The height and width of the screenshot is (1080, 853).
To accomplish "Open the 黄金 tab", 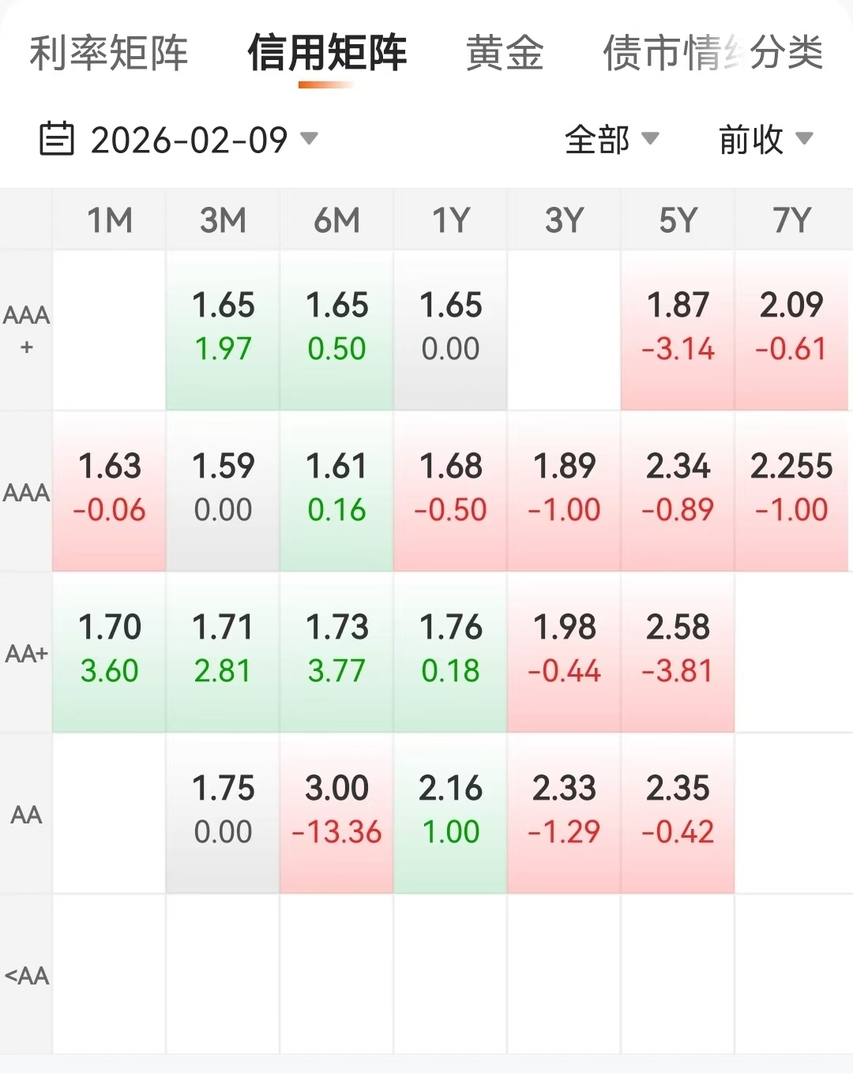I will click(x=505, y=54).
